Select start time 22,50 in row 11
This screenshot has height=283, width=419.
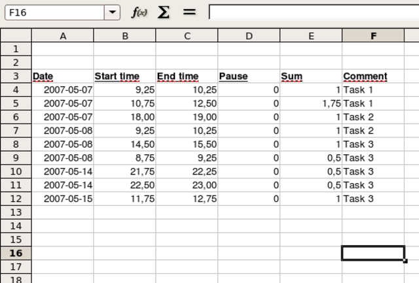[x=125, y=185]
